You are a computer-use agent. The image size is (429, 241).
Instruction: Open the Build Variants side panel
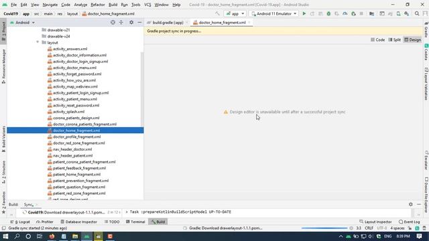3,139
